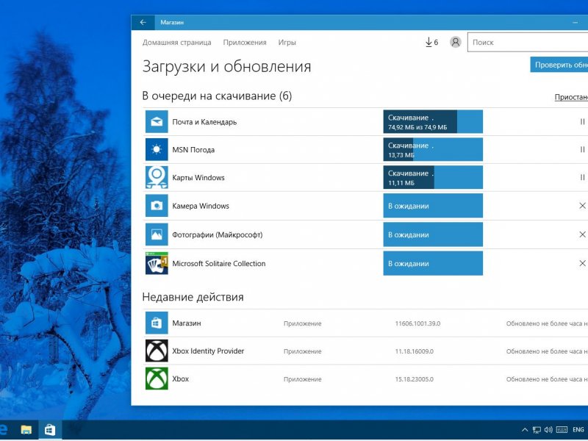Click the Проверить обновления button
588x441 pixels.
tap(559, 65)
